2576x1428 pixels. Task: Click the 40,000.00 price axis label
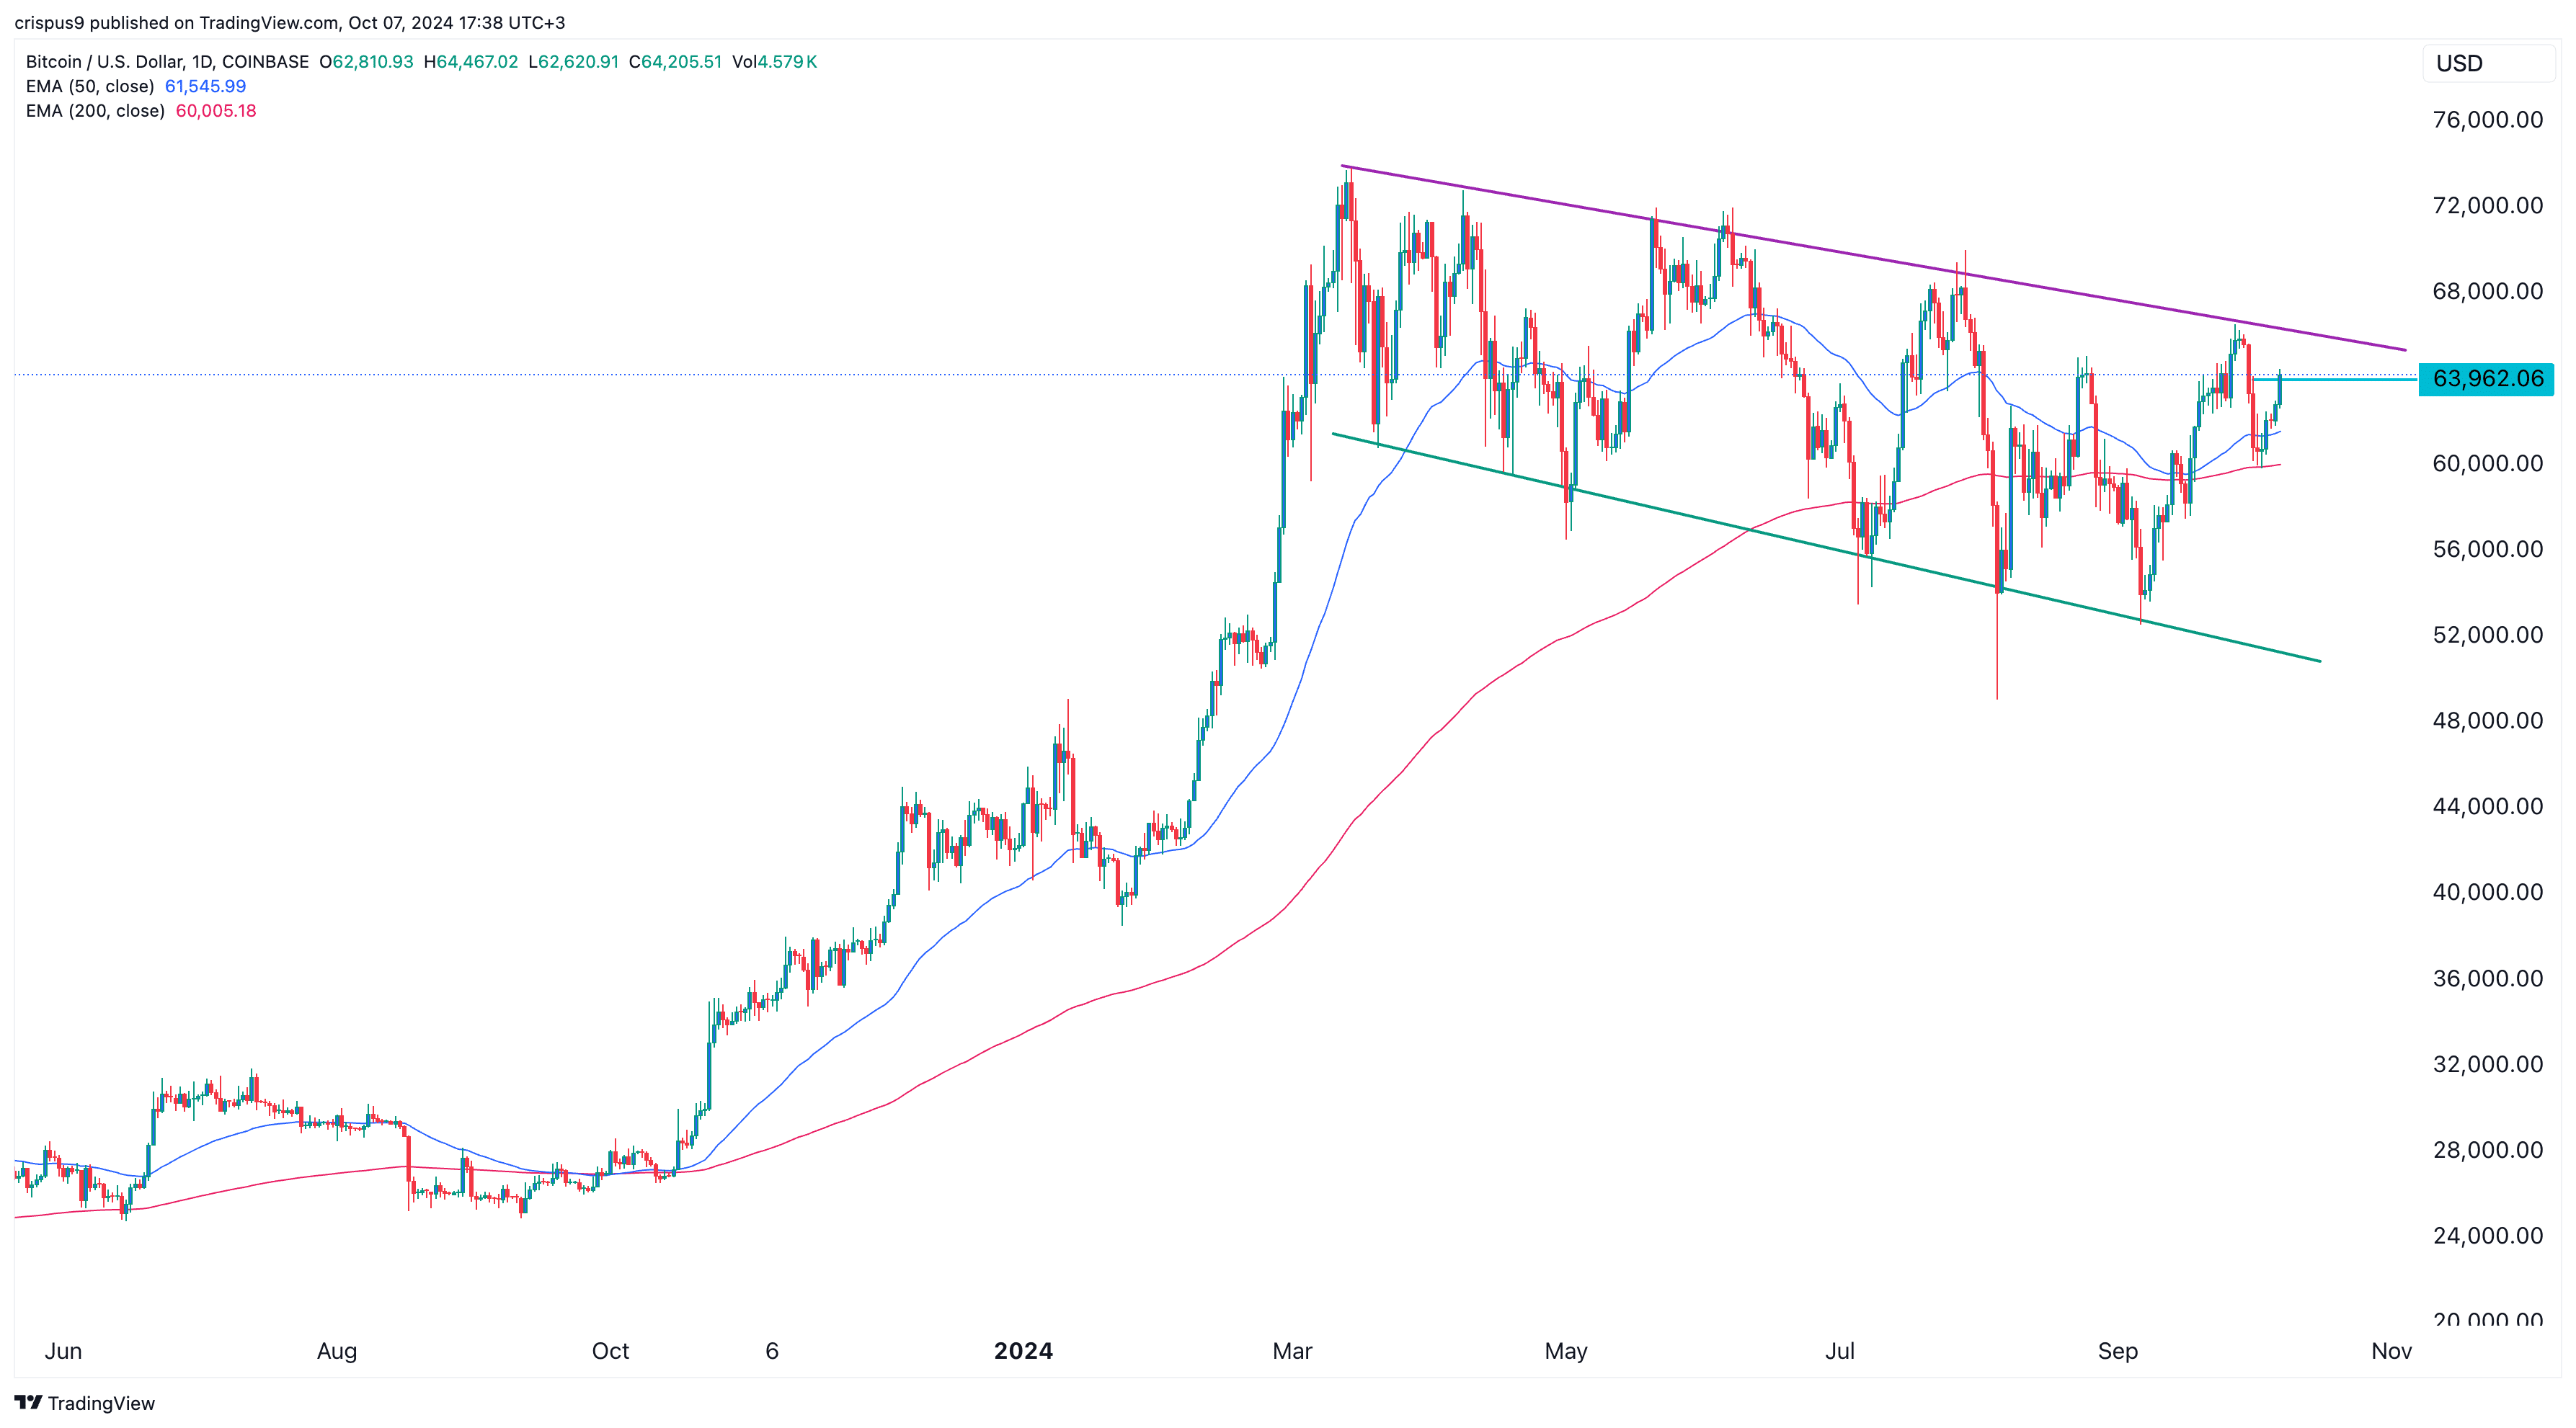[x=2487, y=893]
